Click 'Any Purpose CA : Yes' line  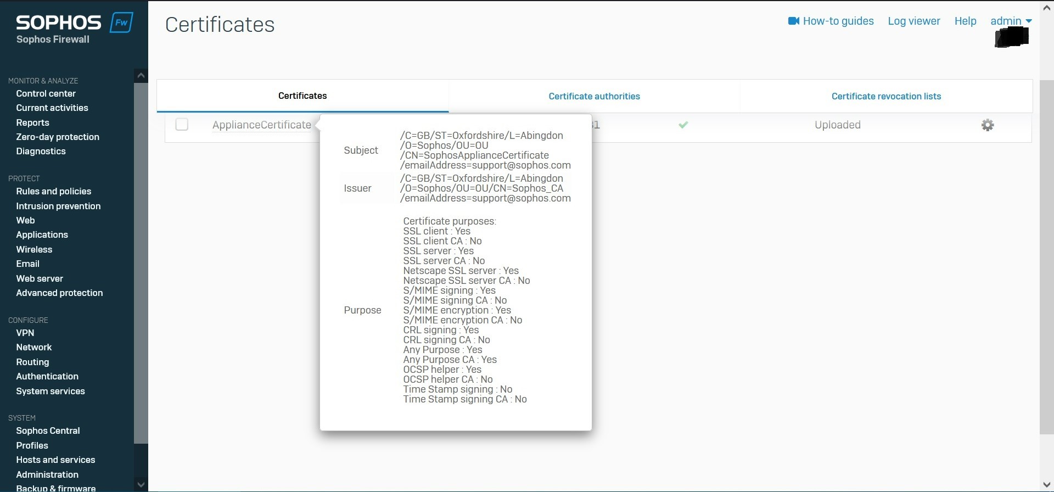(x=450, y=359)
